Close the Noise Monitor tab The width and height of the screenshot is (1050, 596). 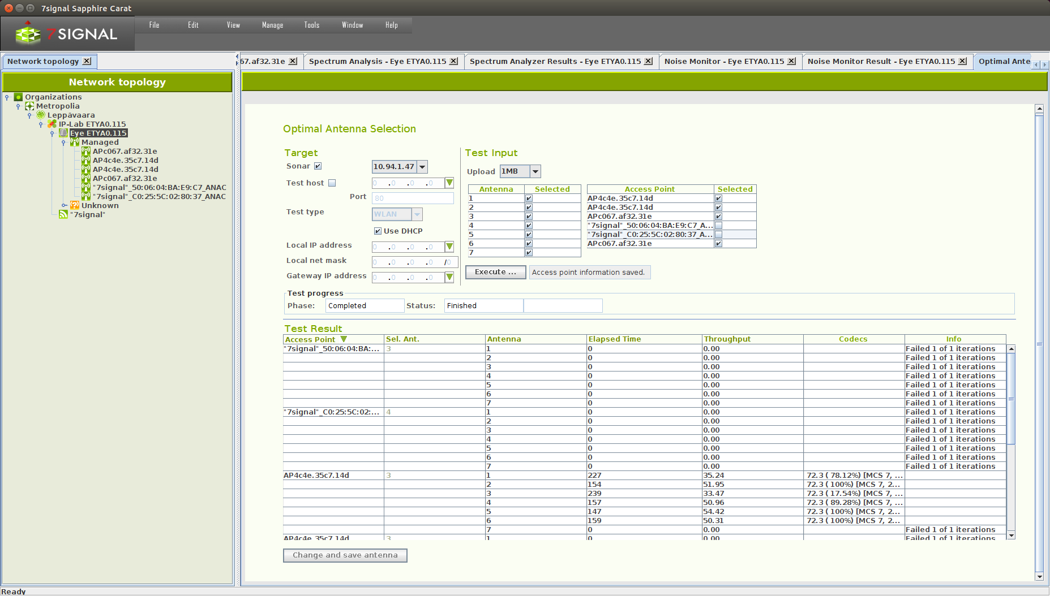click(x=791, y=61)
